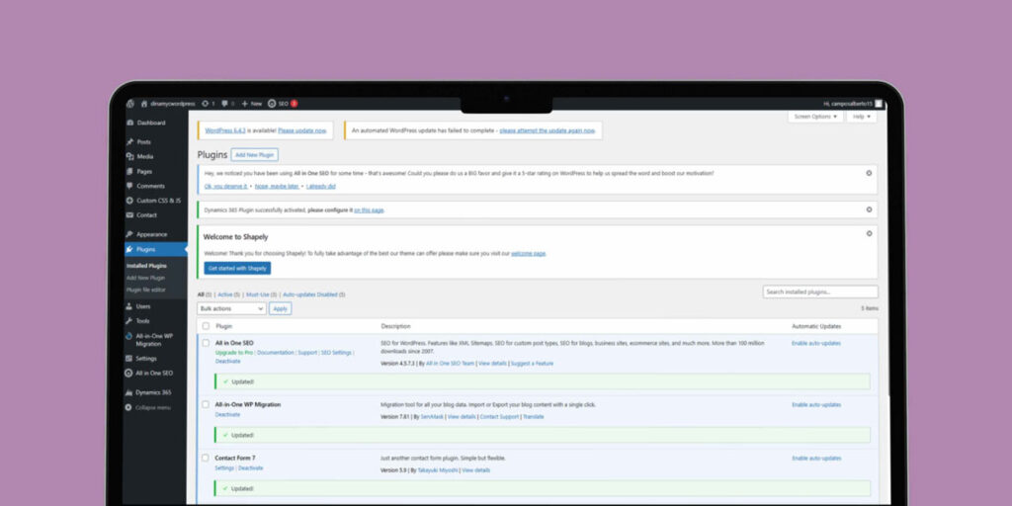Click the Collapse menu arrow icon
This screenshot has height=506, width=1012.
pos(129,407)
